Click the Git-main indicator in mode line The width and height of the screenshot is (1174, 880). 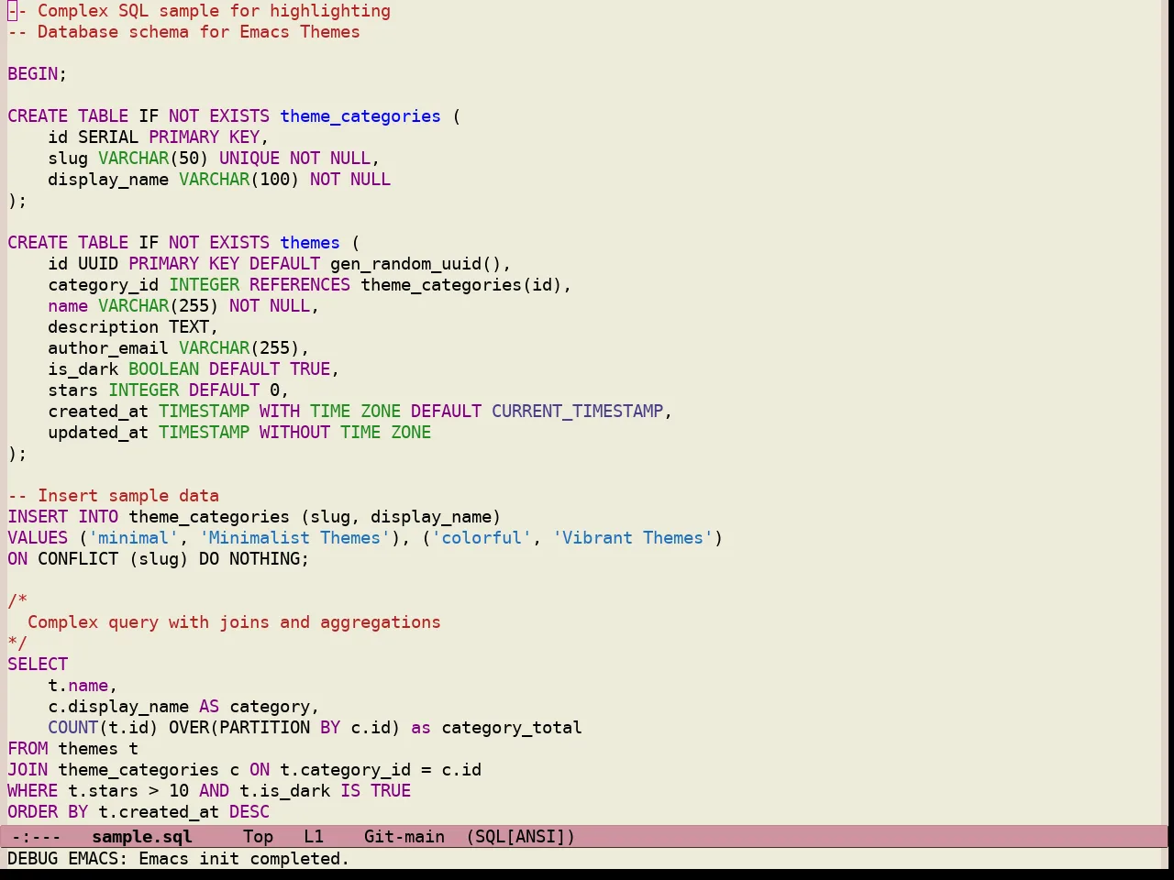(x=404, y=836)
